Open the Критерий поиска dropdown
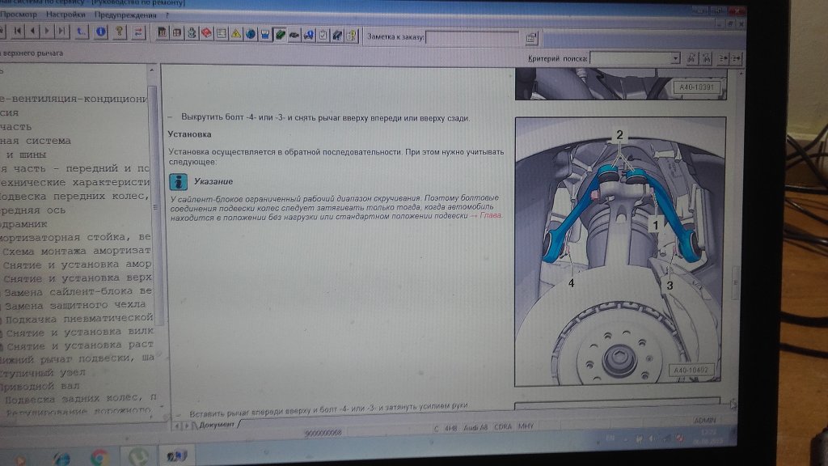The image size is (828, 466). coord(675,58)
